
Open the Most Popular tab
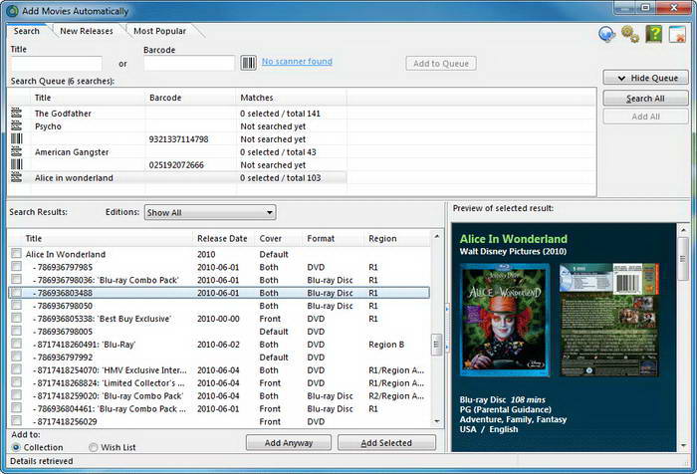[x=159, y=31]
